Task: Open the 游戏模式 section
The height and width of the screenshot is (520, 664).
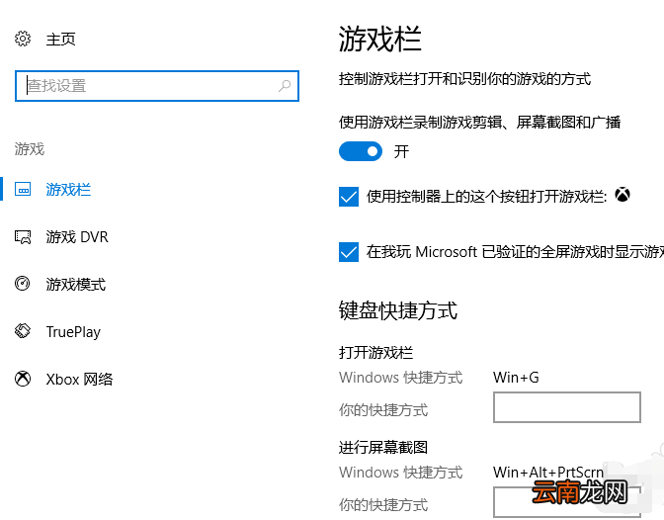Action: point(76,285)
